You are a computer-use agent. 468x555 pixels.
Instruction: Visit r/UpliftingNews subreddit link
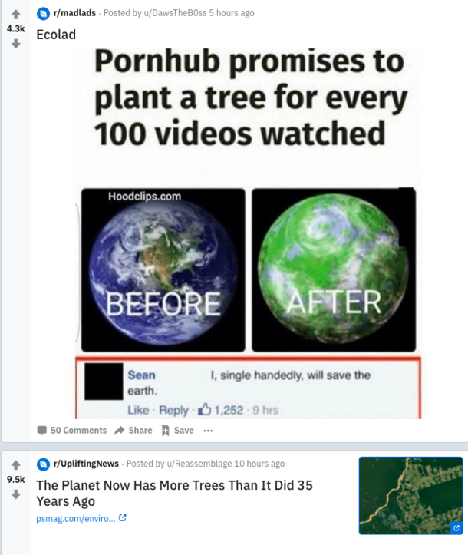86,464
